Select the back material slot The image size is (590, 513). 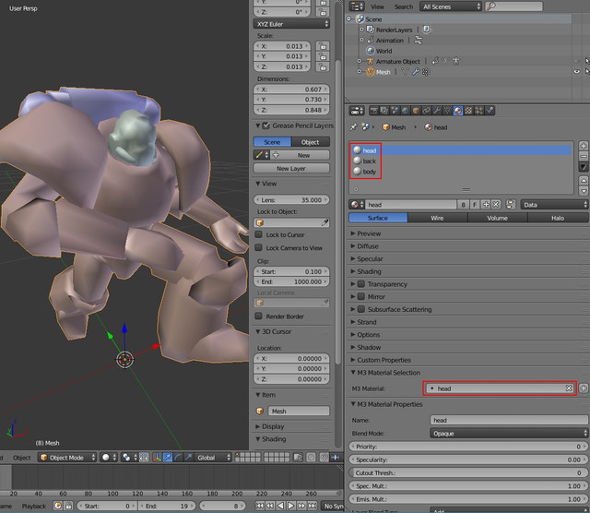pyautogui.click(x=461, y=161)
